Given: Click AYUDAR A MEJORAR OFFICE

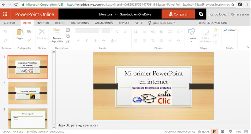Looking at the screenshot, I should point(180,131).
